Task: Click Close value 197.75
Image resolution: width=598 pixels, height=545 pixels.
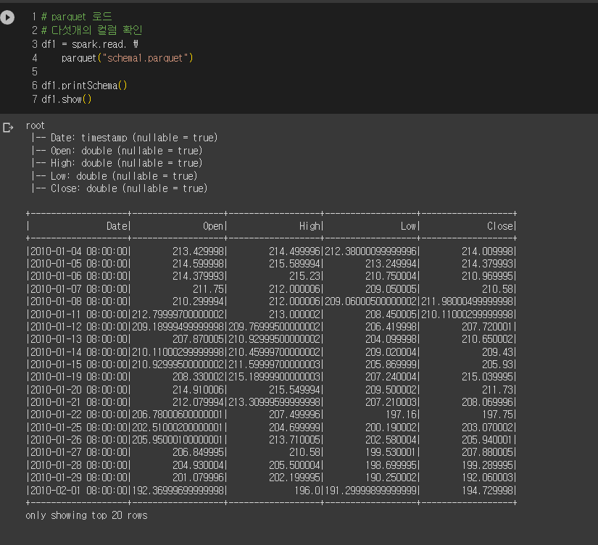Action: [498, 415]
